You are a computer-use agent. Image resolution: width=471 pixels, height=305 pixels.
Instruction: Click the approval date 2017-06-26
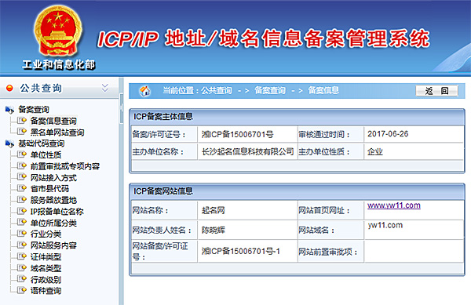pos(388,134)
